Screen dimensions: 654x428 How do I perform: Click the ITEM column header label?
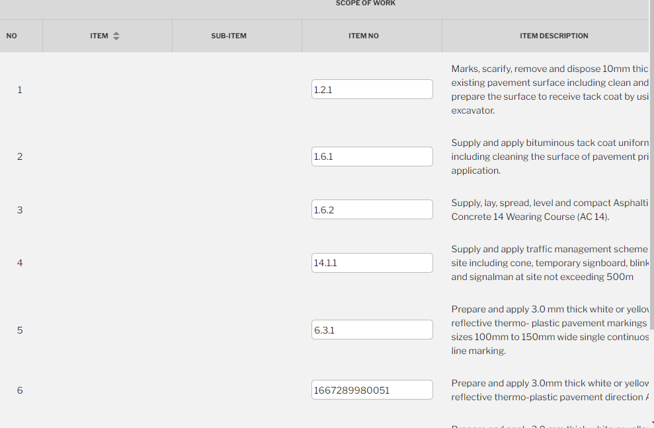click(99, 36)
